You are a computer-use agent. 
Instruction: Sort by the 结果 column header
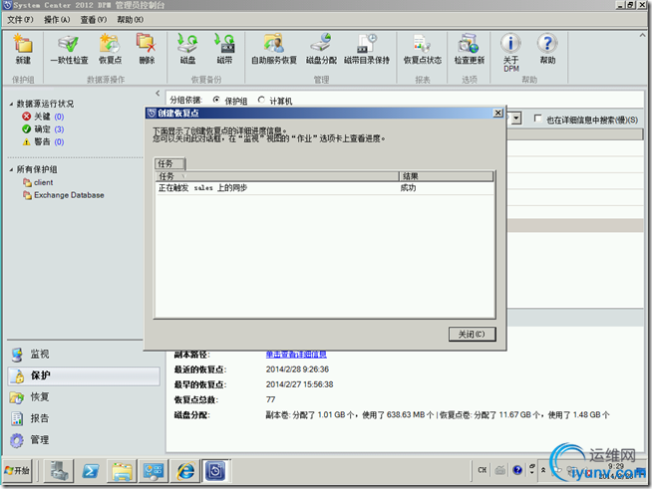pos(447,176)
